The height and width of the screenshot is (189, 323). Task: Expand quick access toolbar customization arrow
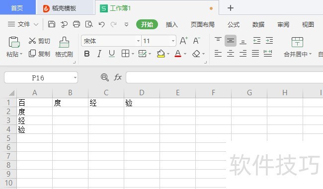pos(127,25)
